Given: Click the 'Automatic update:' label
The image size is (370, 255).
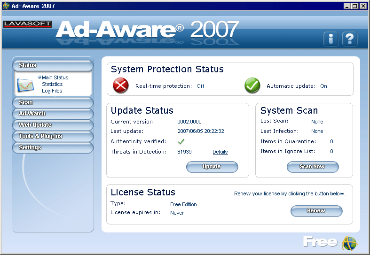Looking at the screenshot, I should (x=291, y=86).
